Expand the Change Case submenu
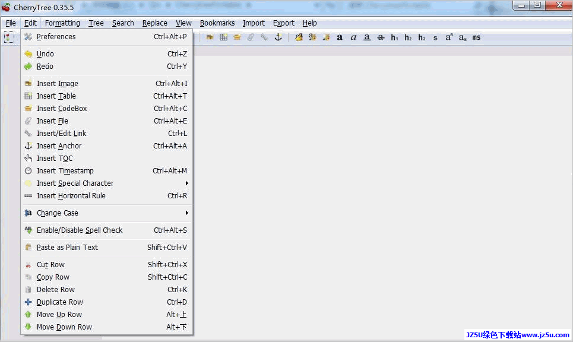Viewport: 573px width, 342px height. coord(106,213)
